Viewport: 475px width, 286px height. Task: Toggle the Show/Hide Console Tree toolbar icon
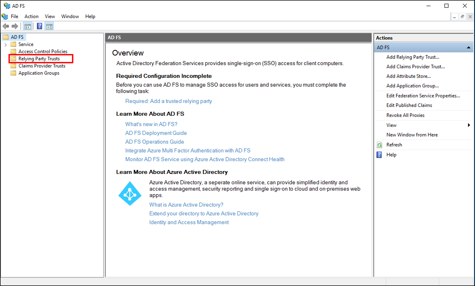point(28,26)
